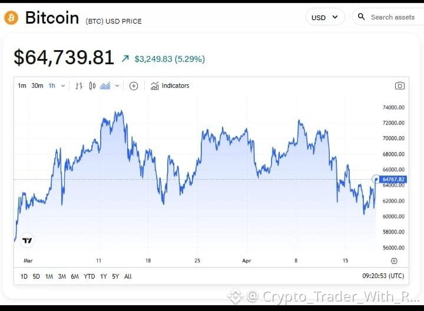Switch interval to 30m

pyautogui.click(x=37, y=86)
